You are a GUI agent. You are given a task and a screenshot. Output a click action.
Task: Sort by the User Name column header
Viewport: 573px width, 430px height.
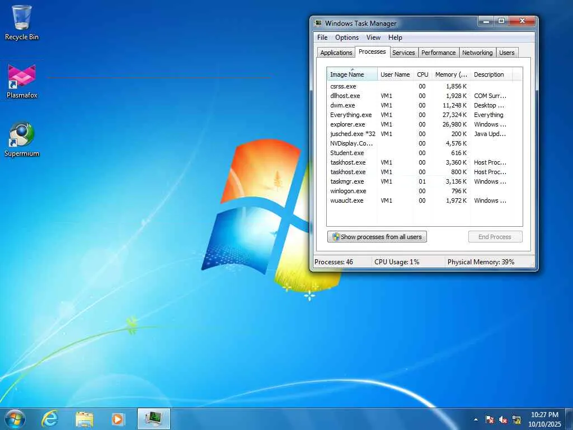[395, 74]
